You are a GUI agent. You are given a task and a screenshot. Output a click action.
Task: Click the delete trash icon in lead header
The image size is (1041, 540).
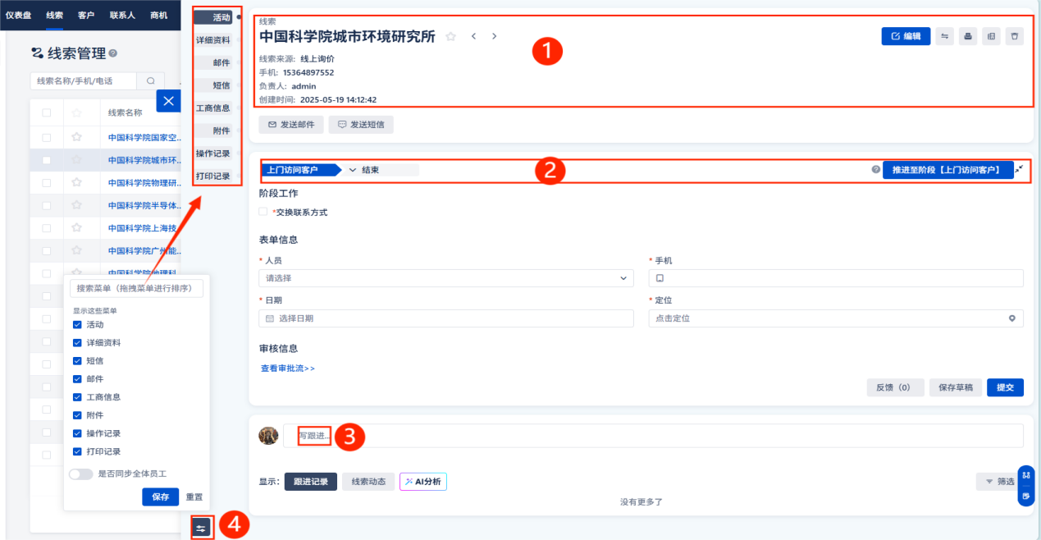pyautogui.click(x=1015, y=36)
